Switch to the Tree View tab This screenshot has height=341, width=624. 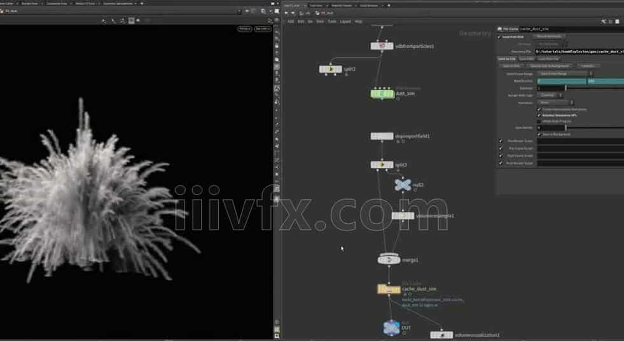click(x=315, y=6)
